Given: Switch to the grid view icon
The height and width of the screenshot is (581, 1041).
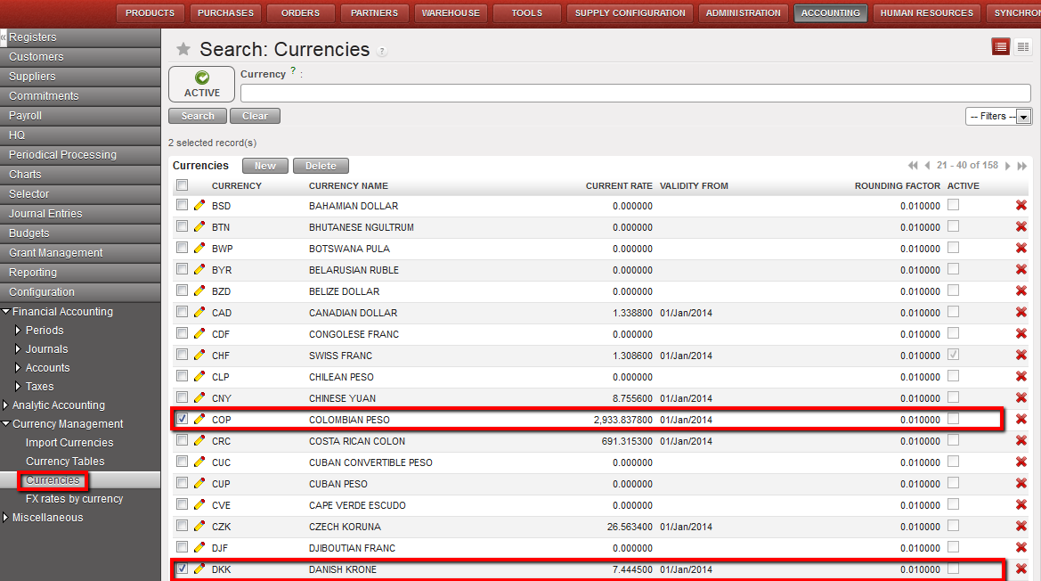Looking at the screenshot, I should point(1023,47).
